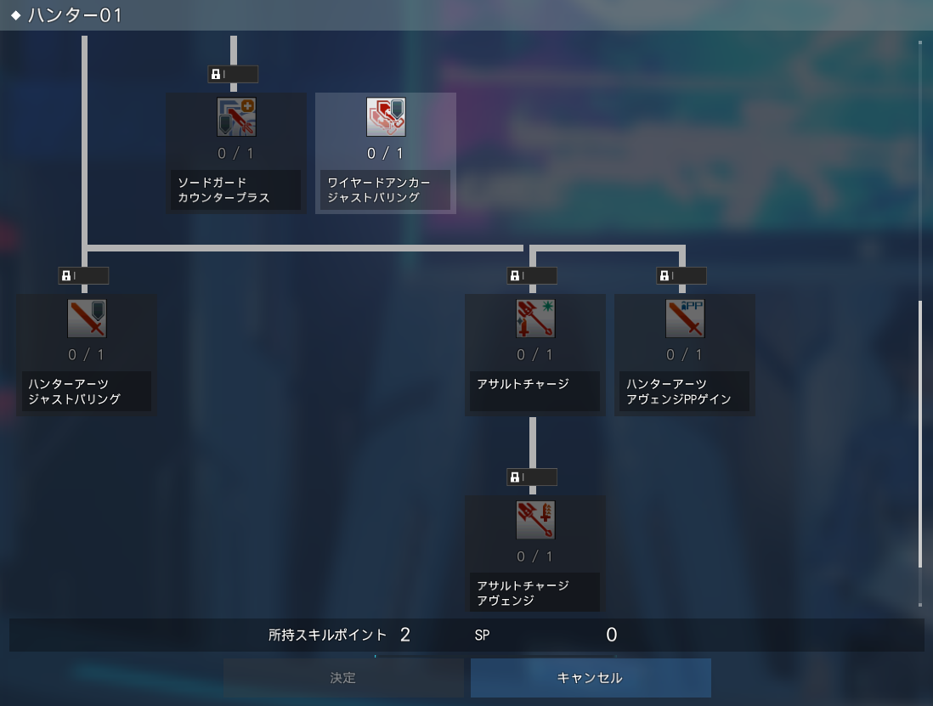
Task: Click the lock badge above アサルトチャージ
Action: 532,276
